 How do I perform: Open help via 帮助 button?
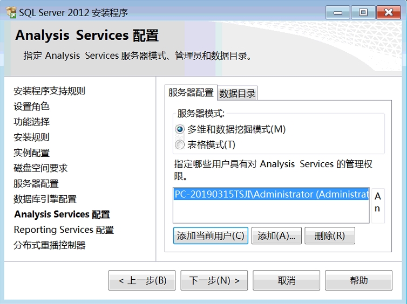click(x=358, y=280)
